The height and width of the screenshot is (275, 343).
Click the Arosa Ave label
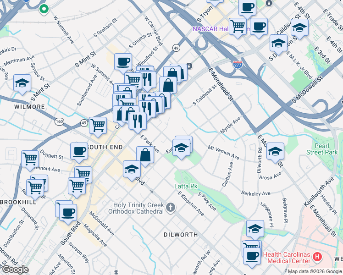click(x=271, y=176)
